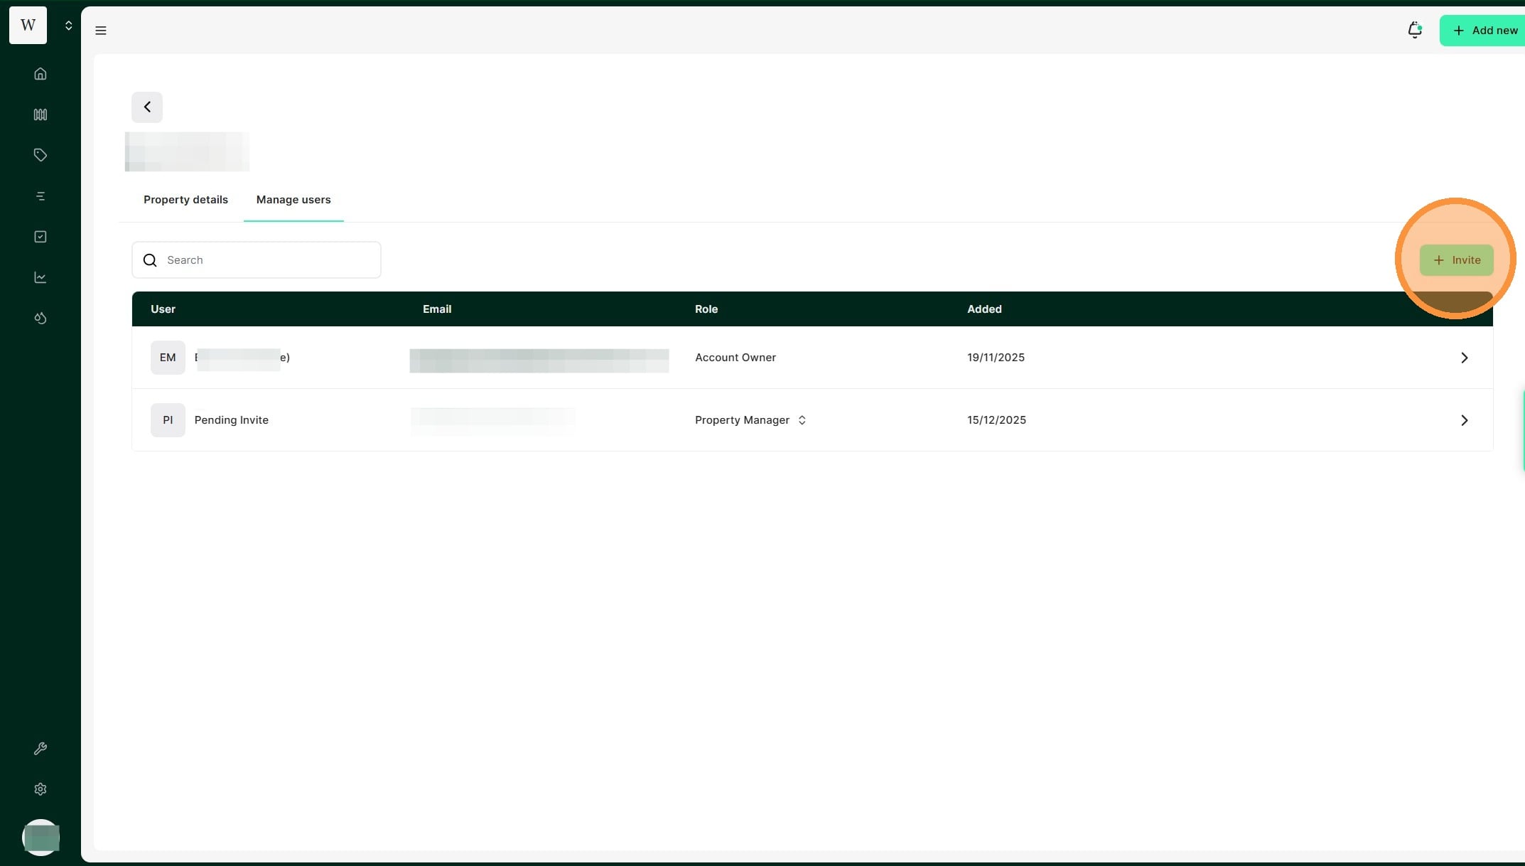Open the Property Manager role dropdown

click(x=750, y=420)
